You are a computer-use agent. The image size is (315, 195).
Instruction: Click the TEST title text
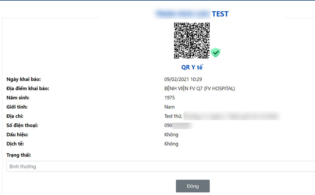click(220, 14)
